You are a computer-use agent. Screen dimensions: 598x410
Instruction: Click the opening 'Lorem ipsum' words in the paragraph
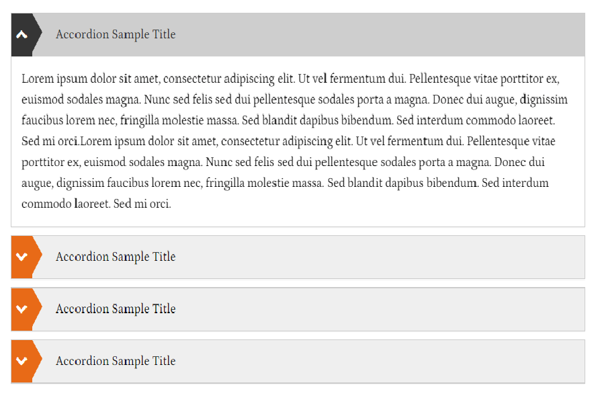tap(54, 79)
